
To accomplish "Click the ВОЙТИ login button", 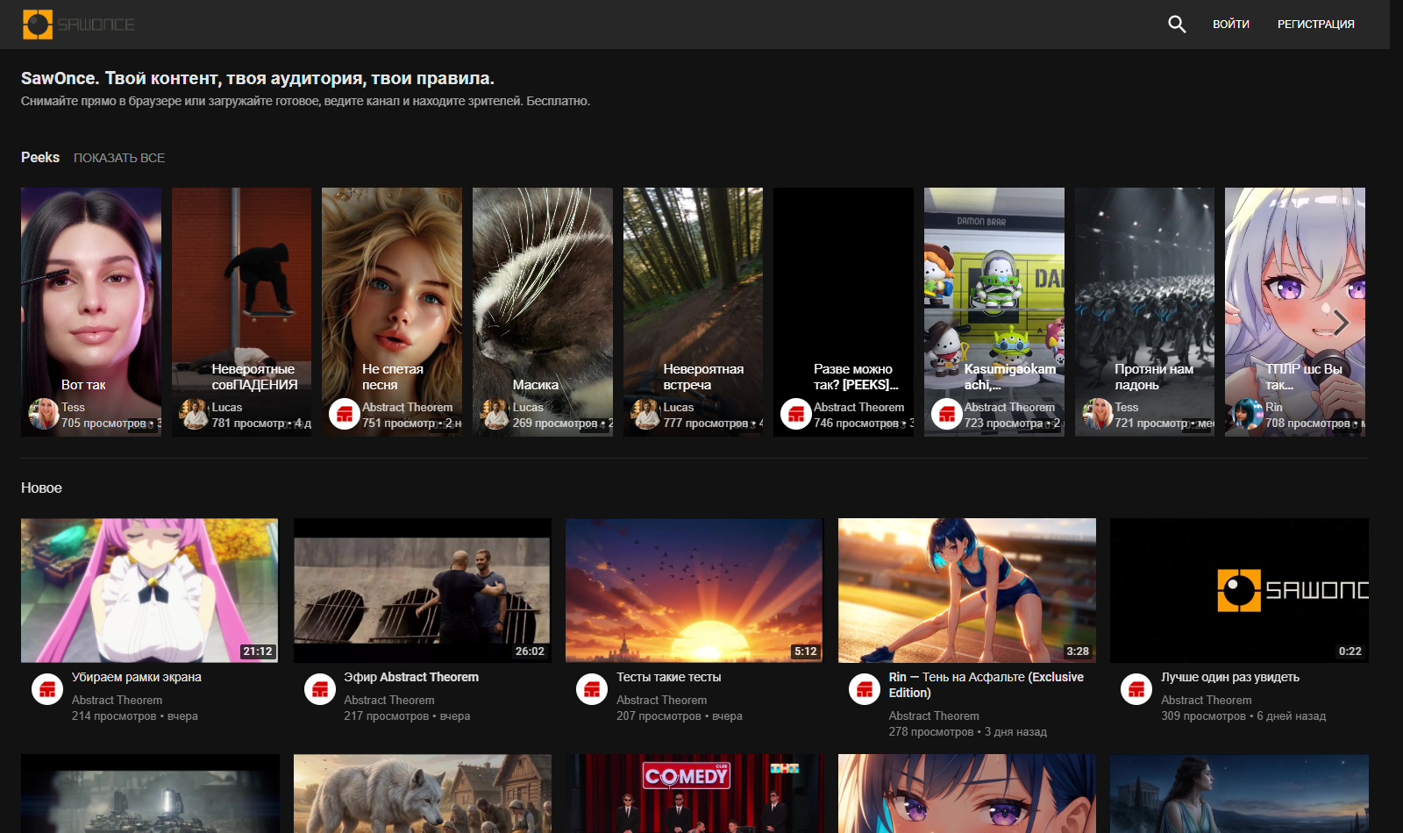I will point(1231,25).
